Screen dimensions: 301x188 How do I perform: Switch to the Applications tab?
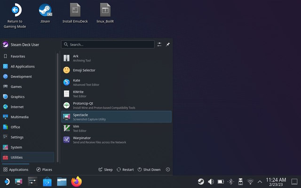point(16,169)
